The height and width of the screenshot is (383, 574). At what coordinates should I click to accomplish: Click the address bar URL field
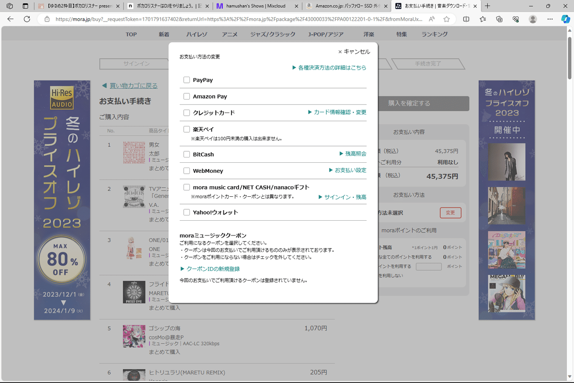(239, 19)
